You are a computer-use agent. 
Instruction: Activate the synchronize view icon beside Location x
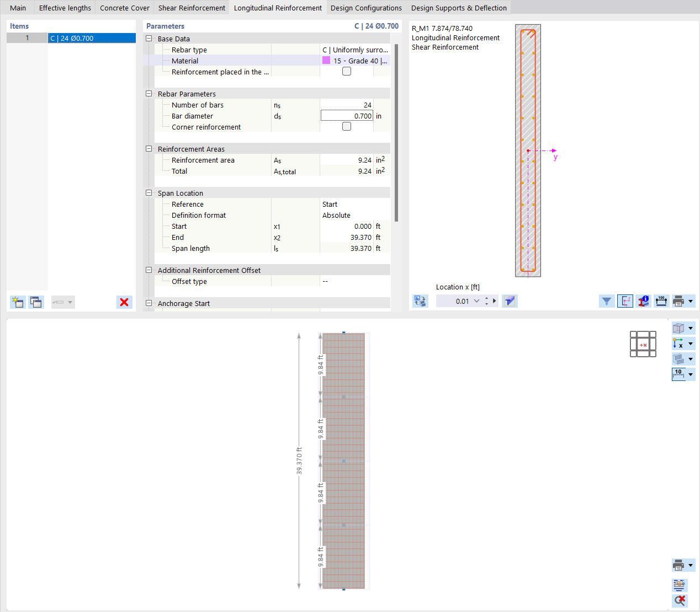[x=420, y=300]
